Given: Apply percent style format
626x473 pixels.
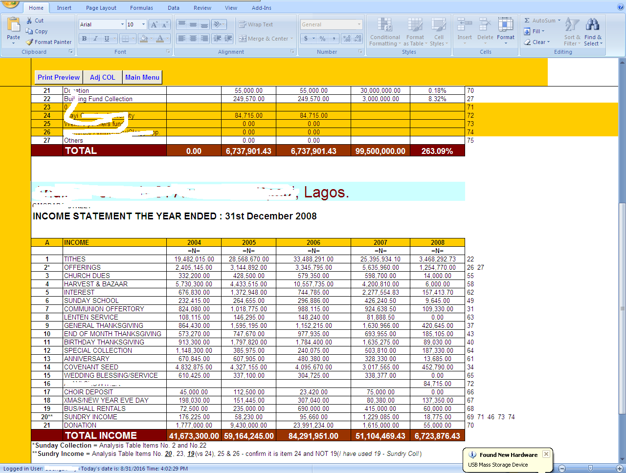Looking at the screenshot, I should pyautogui.click(x=322, y=39).
